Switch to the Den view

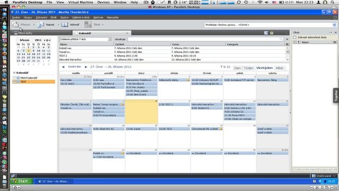(x=237, y=68)
